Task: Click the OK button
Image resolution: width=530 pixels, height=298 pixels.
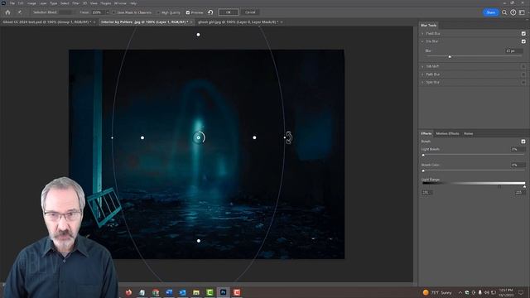Action: click(x=229, y=12)
